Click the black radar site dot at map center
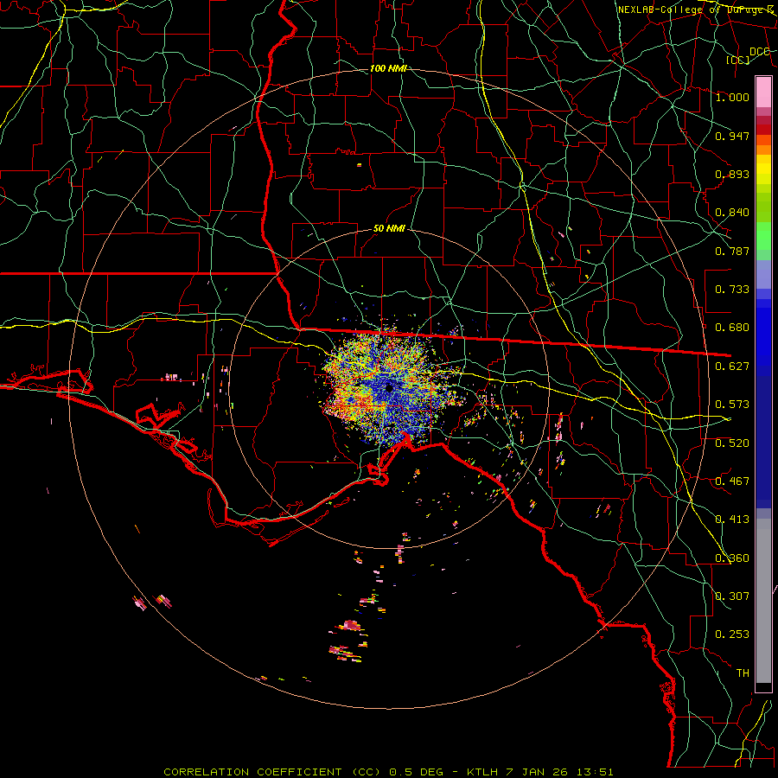 pos(389,388)
